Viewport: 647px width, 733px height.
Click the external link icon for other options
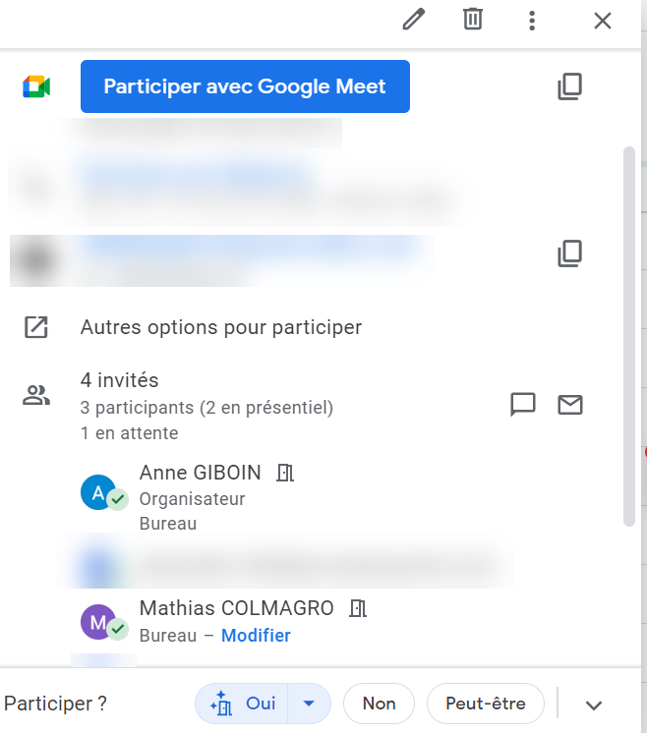click(36, 327)
